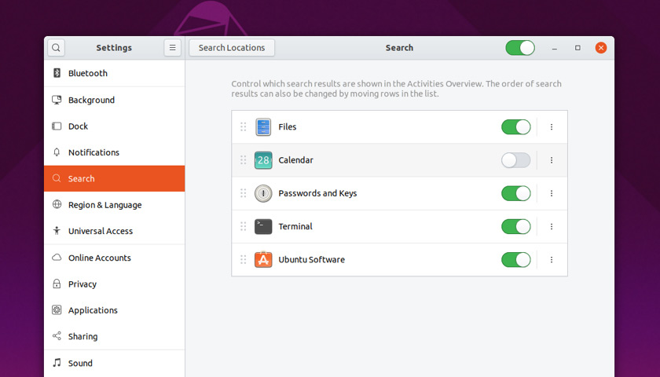Click the Files label text
Screen dimensions: 660x377
click(x=288, y=126)
